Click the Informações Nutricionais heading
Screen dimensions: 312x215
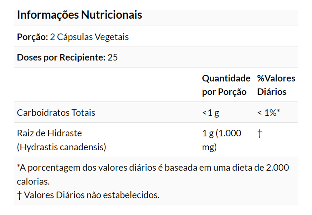pos(79,15)
